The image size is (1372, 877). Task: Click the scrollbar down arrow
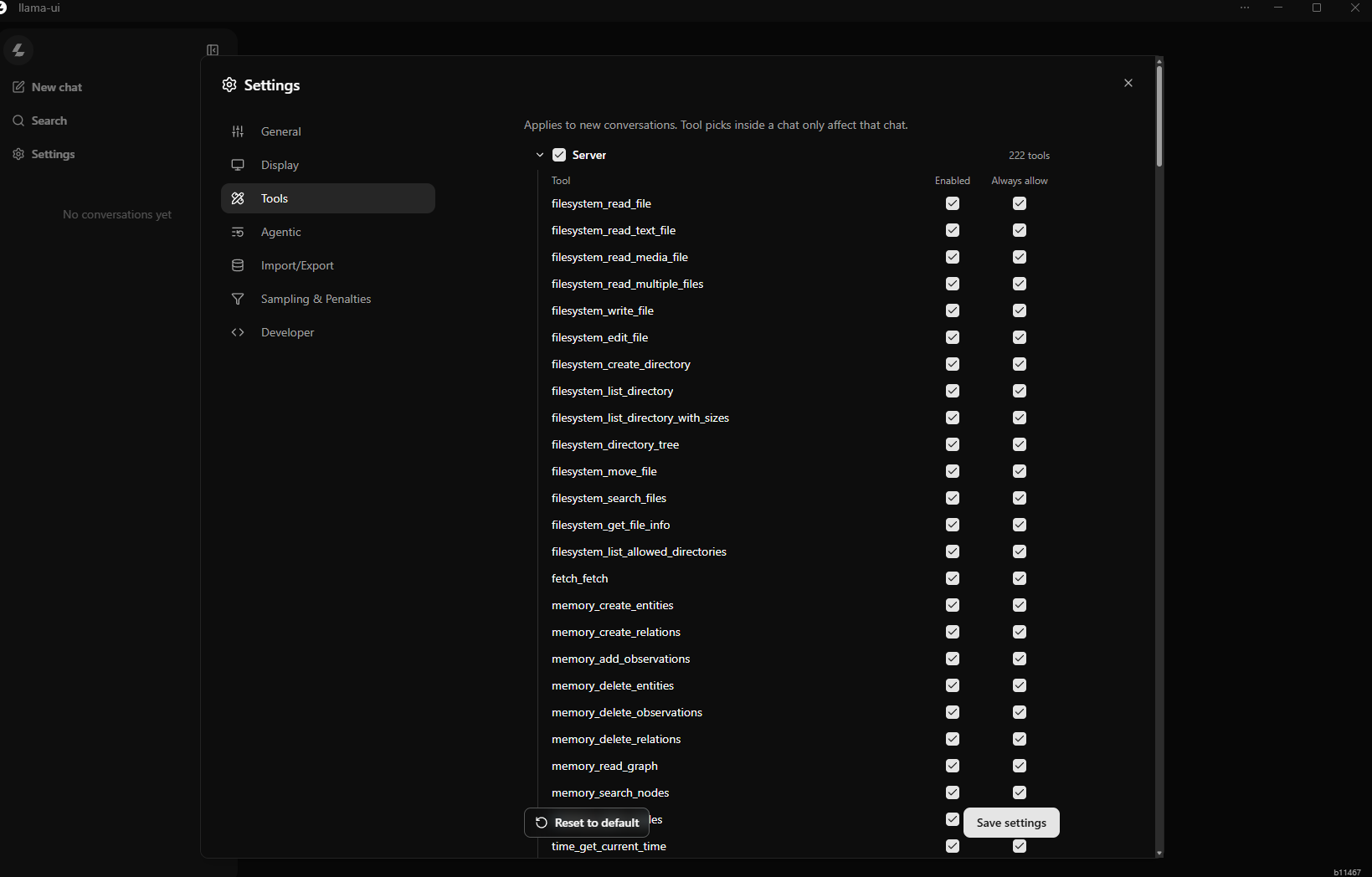point(1159,853)
